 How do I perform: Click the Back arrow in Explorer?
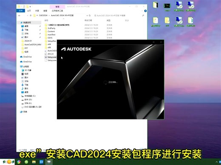coord(20,16)
